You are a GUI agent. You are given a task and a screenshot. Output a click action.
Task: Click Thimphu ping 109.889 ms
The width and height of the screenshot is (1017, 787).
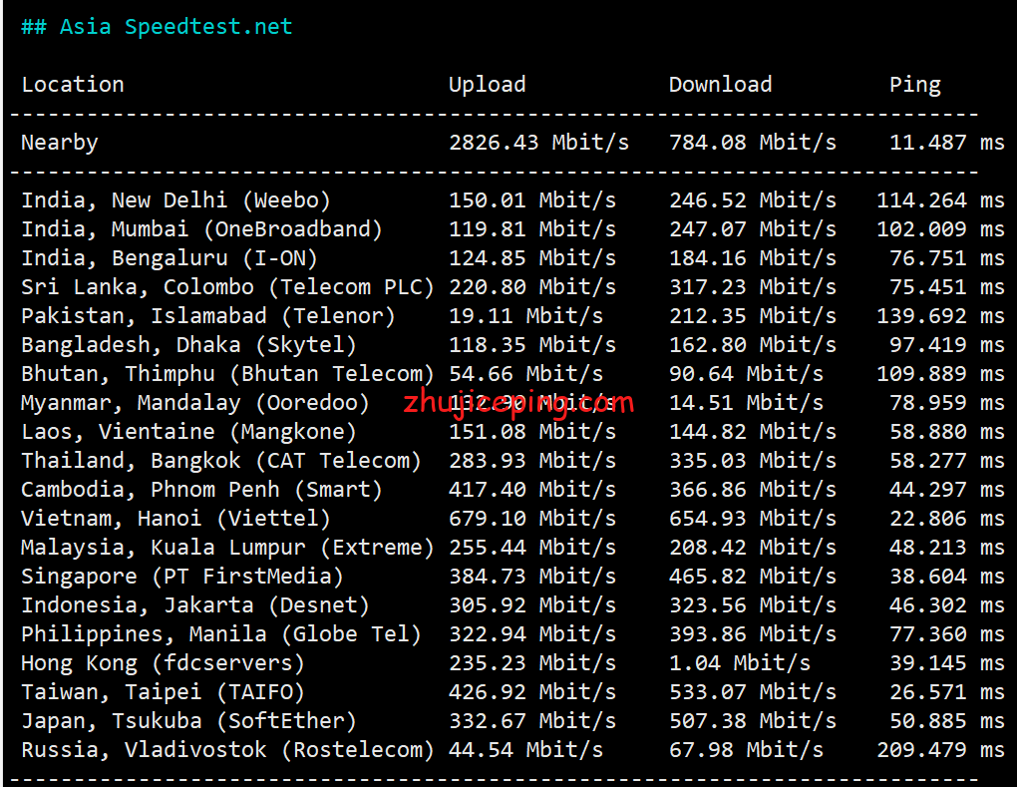pyautogui.click(x=940, y=374)
